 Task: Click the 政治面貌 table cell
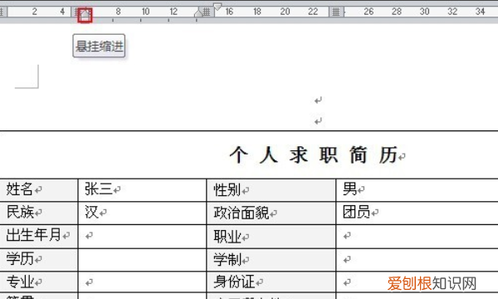pyautogui.click(x=271, y=213)
